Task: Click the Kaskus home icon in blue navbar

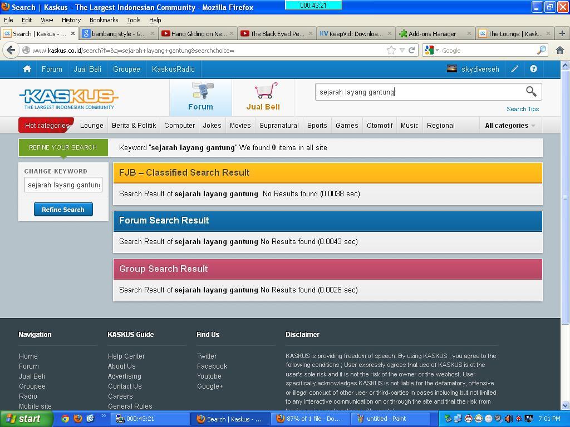Action: click(27, 69)
